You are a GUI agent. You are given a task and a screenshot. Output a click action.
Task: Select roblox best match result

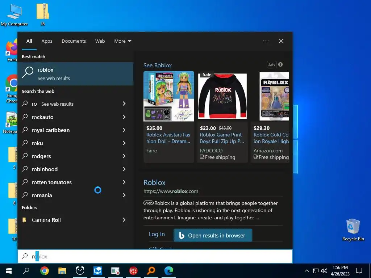tap(75, 74)
